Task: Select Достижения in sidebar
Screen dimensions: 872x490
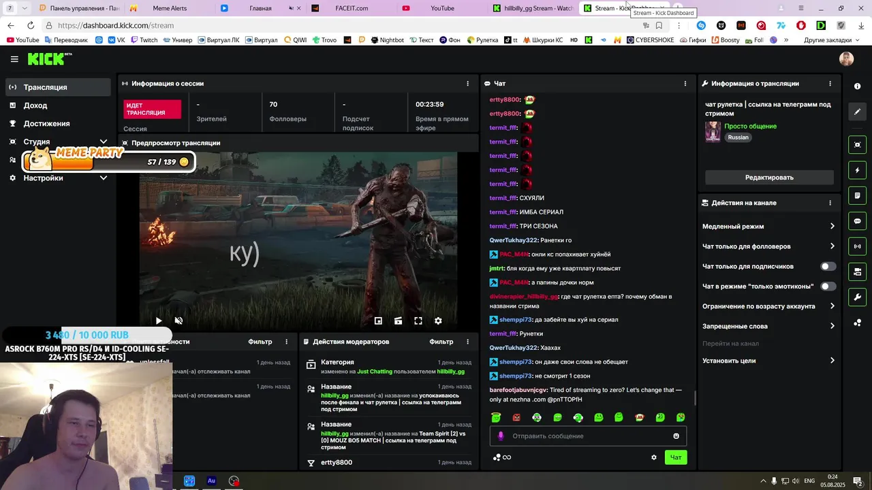Action: 59,124
